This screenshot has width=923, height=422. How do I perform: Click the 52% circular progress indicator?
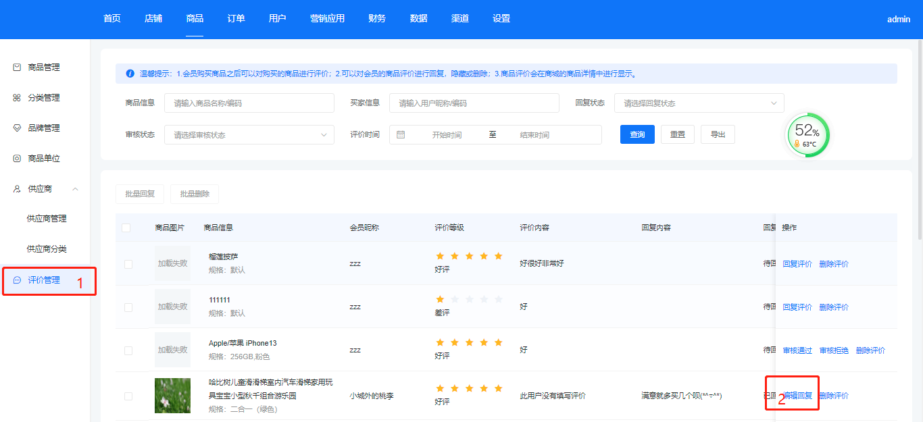[x=807, y=134]
